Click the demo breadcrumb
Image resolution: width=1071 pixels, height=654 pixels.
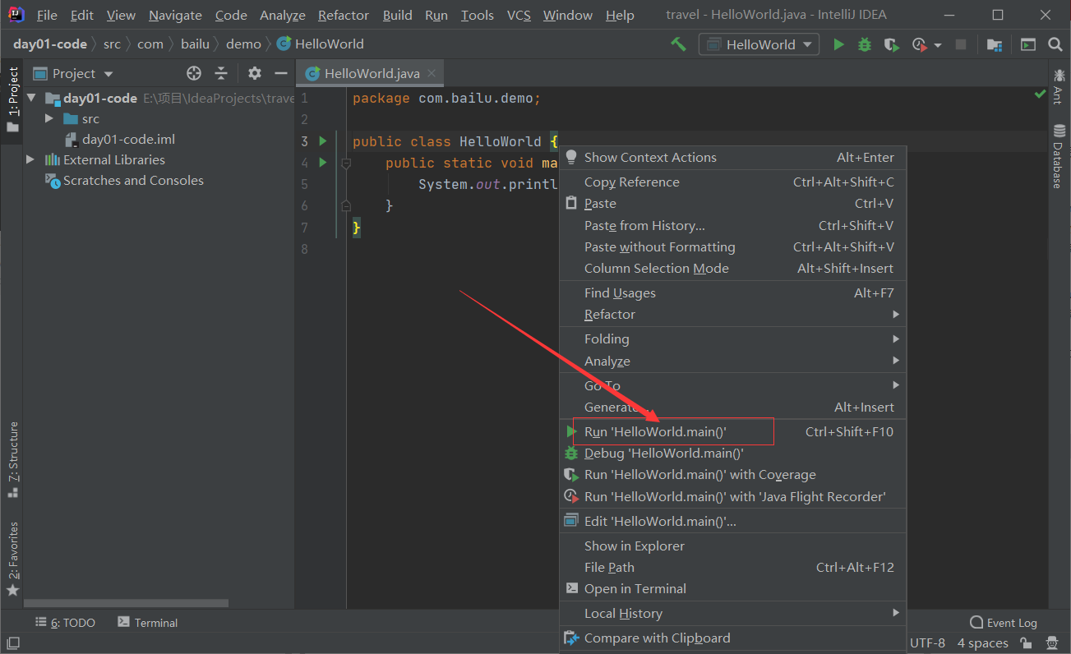click(x=243, y=44)
